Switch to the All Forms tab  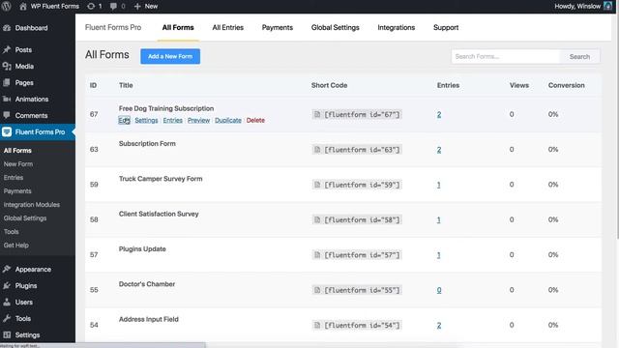(x=178, y=28)
